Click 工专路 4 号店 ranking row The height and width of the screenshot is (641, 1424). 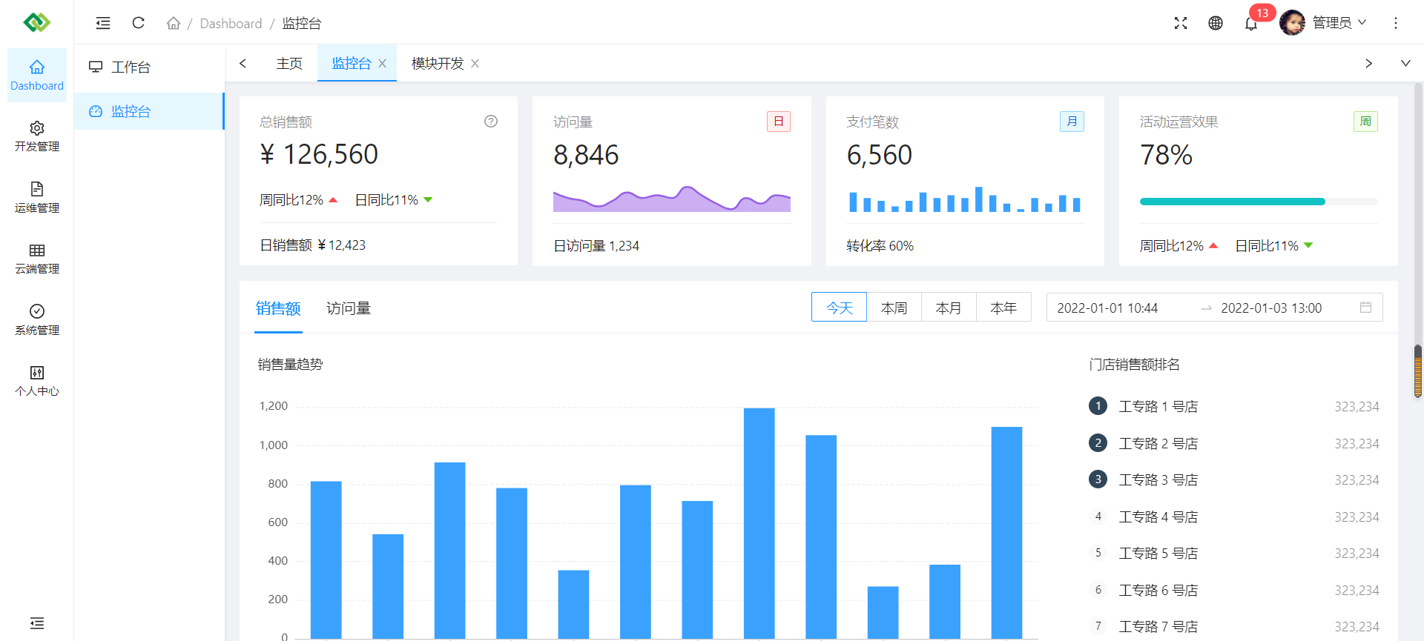[x=1234, y=517]
